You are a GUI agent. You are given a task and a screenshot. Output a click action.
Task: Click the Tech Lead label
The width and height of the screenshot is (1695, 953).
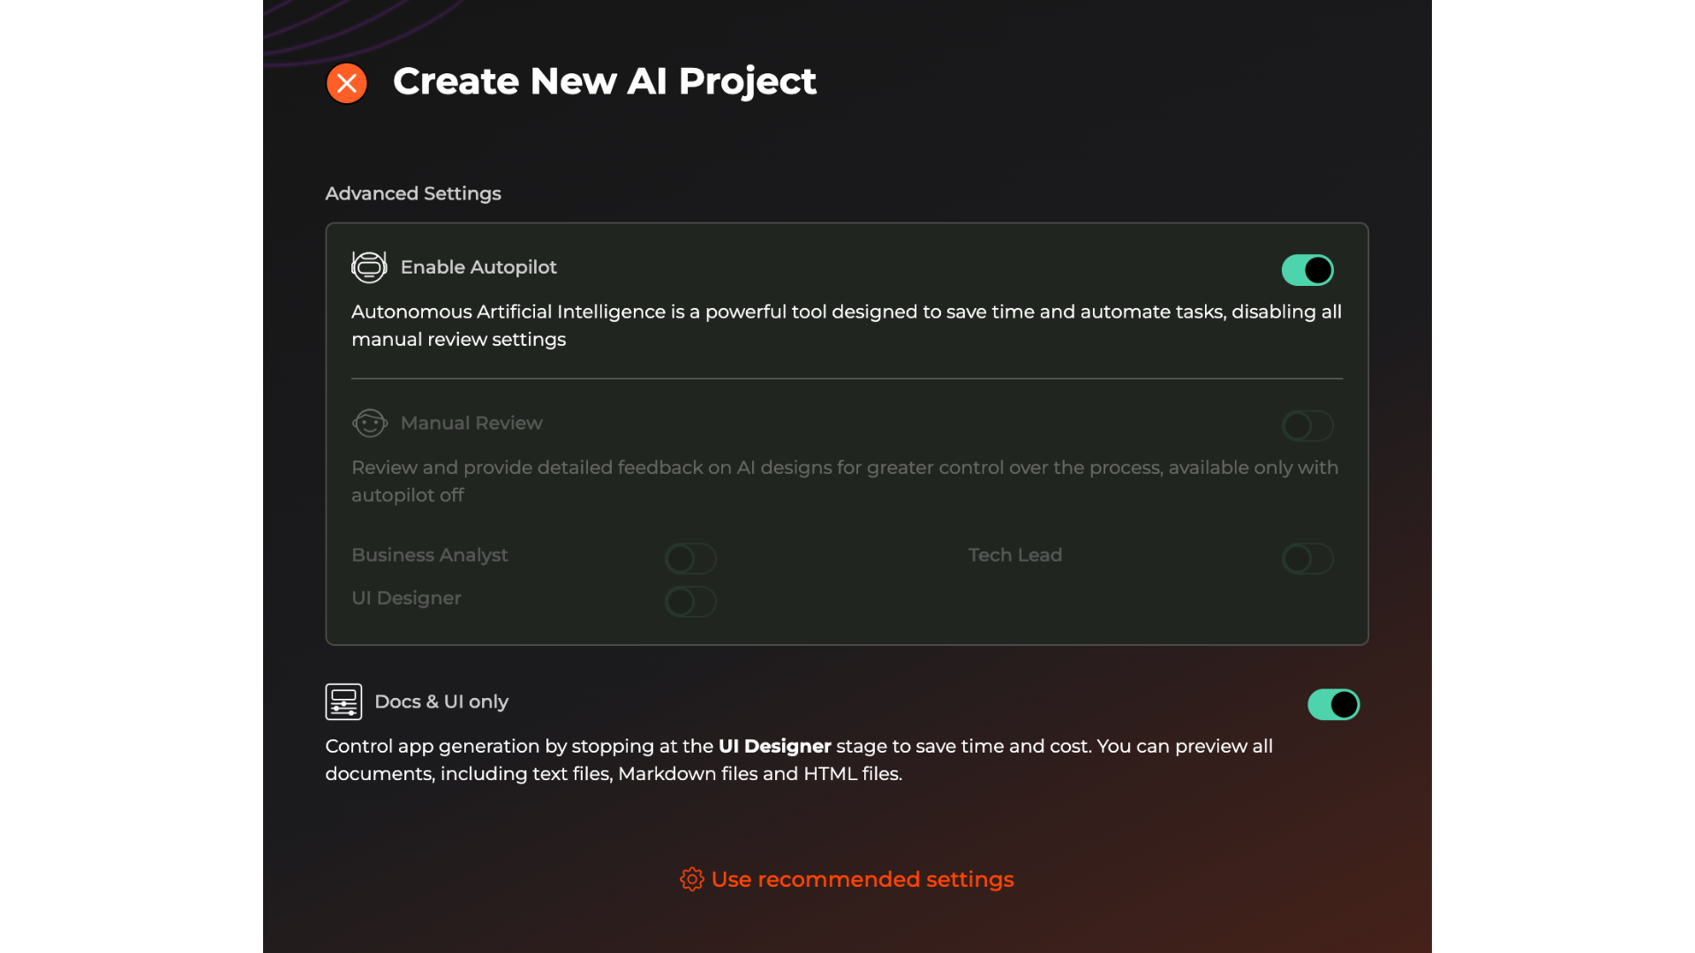click(1015, 555)
